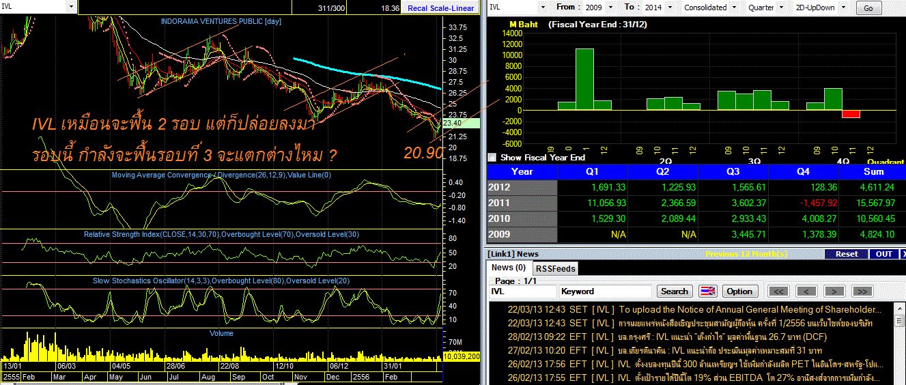Click the Previous 12 Month(s) label
The height and width of the screenshot is (385, 906).
tap(746, 254)
